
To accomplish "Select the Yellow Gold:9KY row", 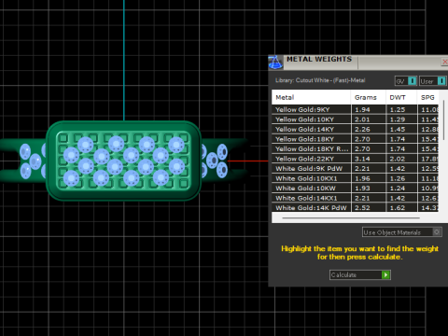I will click(x=356, y=109).
